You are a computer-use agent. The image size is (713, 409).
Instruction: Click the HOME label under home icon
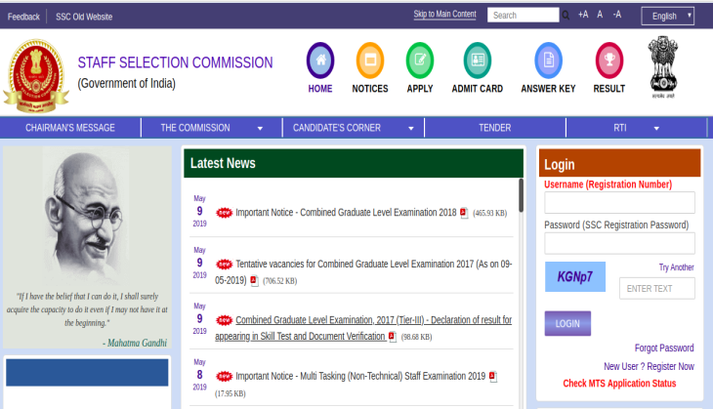tap(320, 89)
